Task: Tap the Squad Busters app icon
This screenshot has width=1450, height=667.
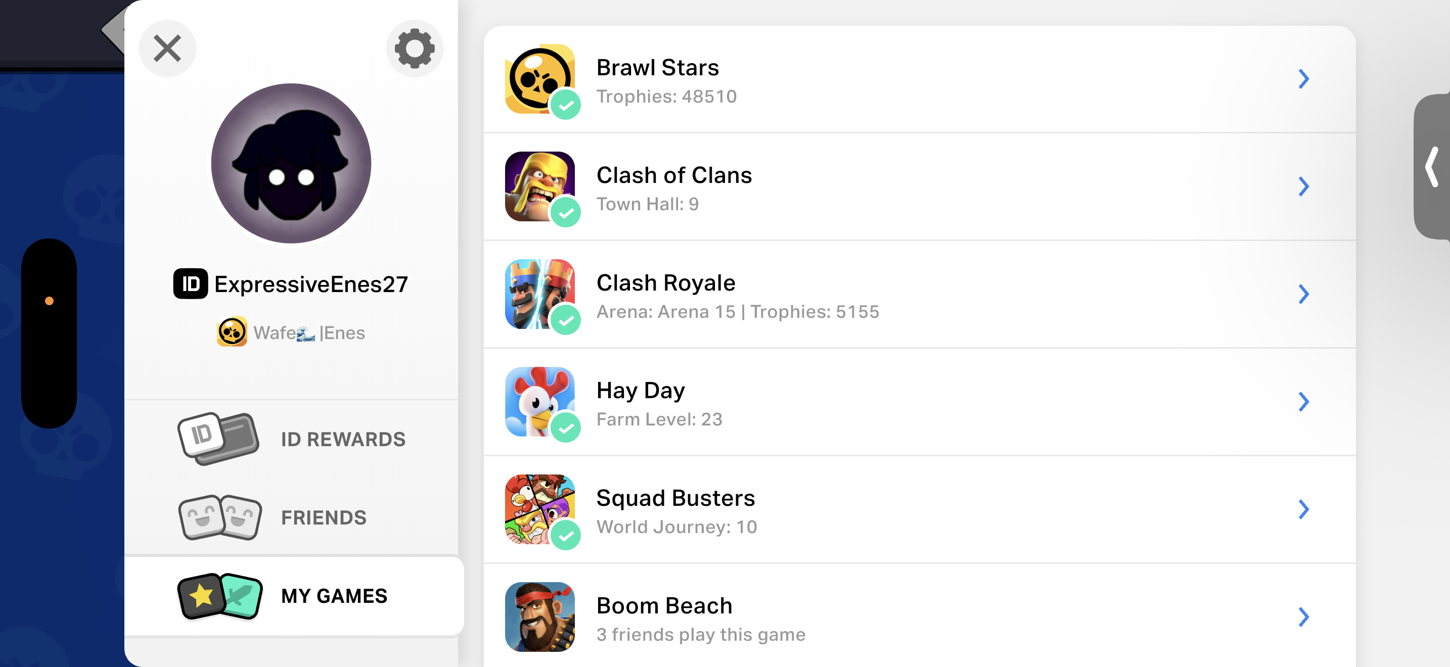Action: point(539,509)
